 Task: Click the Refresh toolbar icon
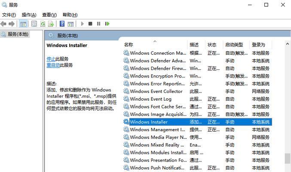click(43, 24)
